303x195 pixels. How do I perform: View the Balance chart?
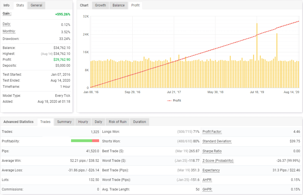tap(118, 5)
